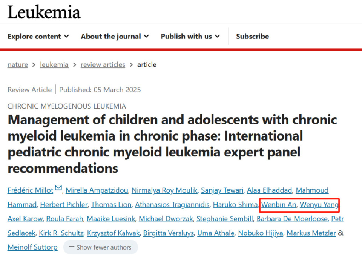This screenshot has width=362, height=259.
Task: Expand the Publish with us menu
Action: pyautogui.click(x=190, y=37)
